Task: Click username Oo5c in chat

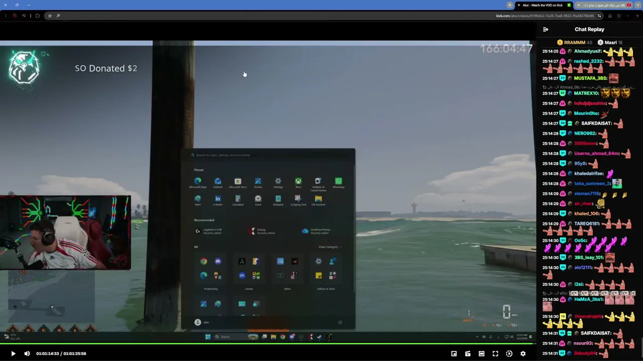Action: (x=581, y=241)
